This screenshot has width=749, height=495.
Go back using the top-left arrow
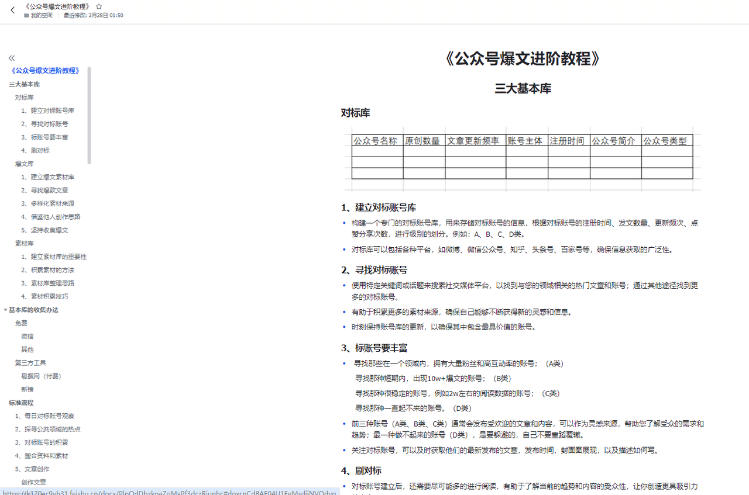coord(13,10)
